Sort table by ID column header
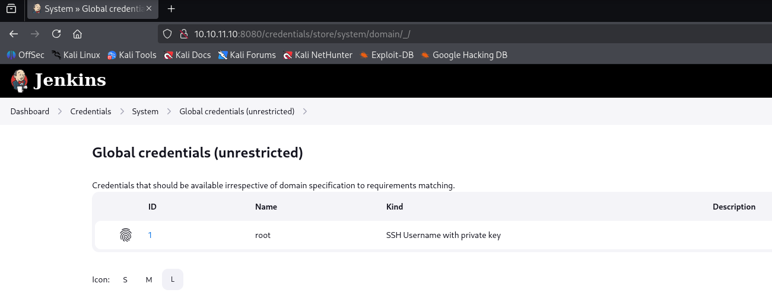The width and height of the screenshot is (772, 296). tap(153, 207)
